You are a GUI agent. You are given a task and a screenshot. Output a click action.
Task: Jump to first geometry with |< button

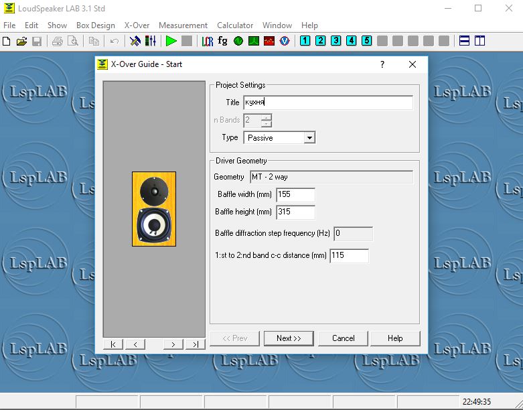click(113, 344)
